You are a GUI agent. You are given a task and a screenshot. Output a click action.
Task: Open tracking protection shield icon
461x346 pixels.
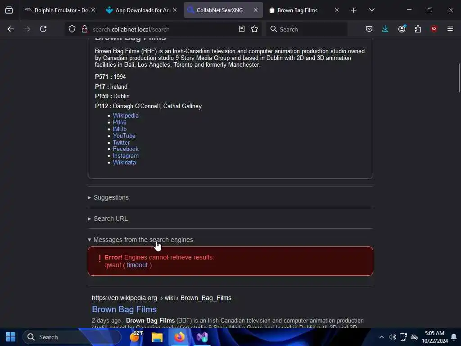click(72, 29)
